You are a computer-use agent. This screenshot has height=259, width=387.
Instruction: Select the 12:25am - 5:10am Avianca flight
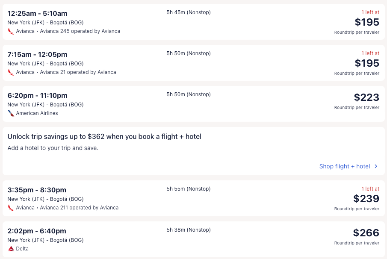[37, 14]
